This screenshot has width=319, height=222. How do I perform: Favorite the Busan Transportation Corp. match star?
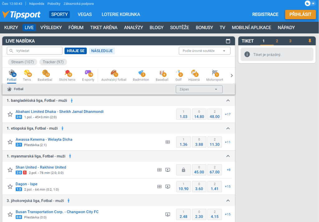click(10, 215)
